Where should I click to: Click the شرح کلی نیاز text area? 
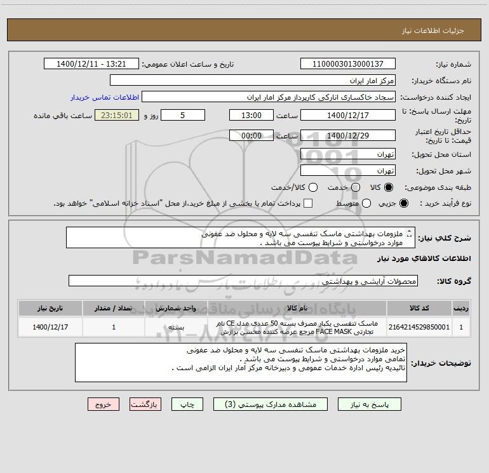tap(241, 238)
